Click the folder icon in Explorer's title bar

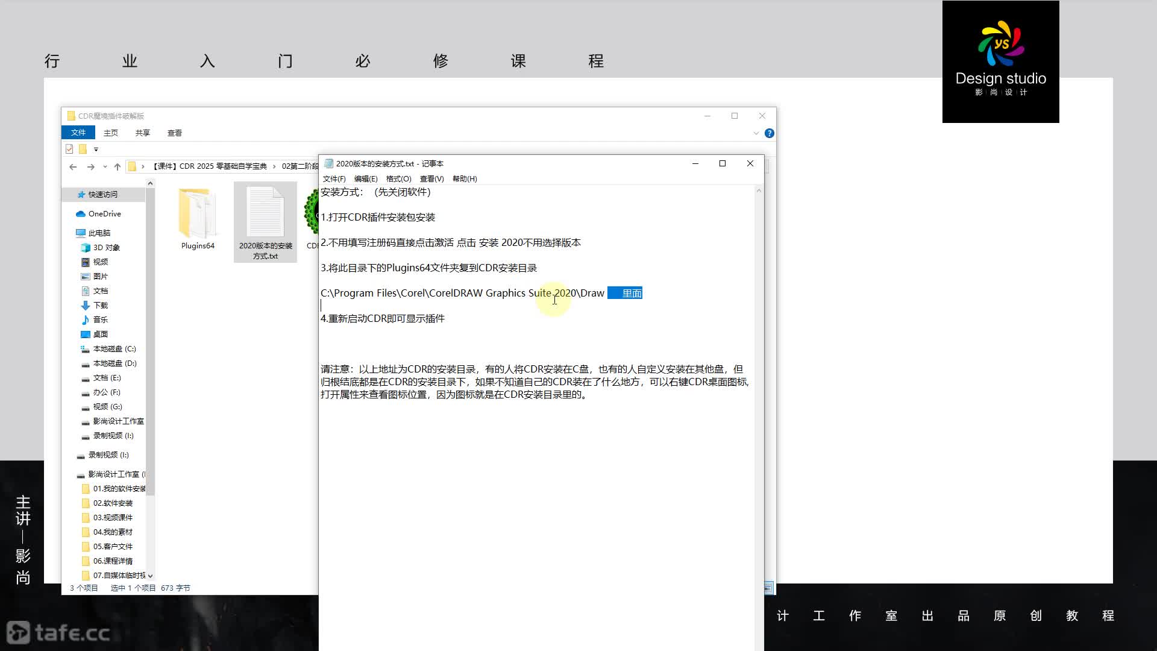(71, 116)
